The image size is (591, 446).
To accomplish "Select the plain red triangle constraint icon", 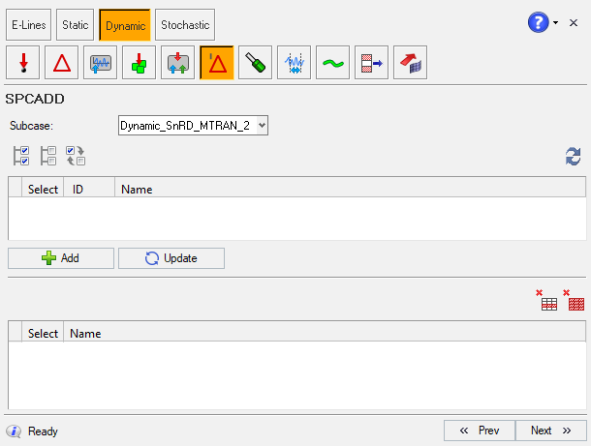I will point(61,63).
